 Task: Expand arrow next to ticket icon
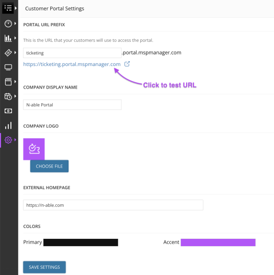(15, 52)
